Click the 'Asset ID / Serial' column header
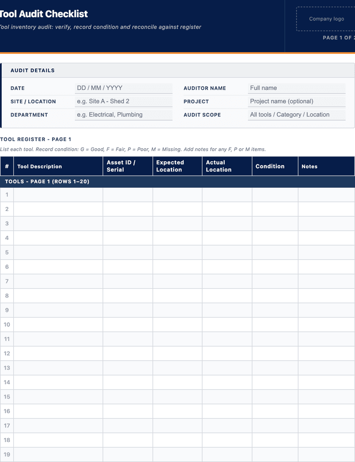This screenshot has height=462, width=355. pyautogui.click(x=128, y=166)
